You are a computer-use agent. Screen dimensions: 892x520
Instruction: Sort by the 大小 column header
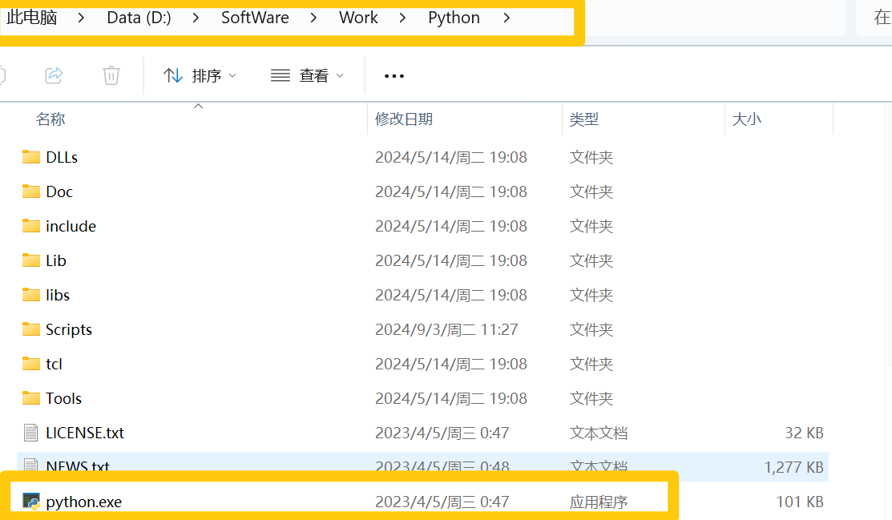coord(746,119)
